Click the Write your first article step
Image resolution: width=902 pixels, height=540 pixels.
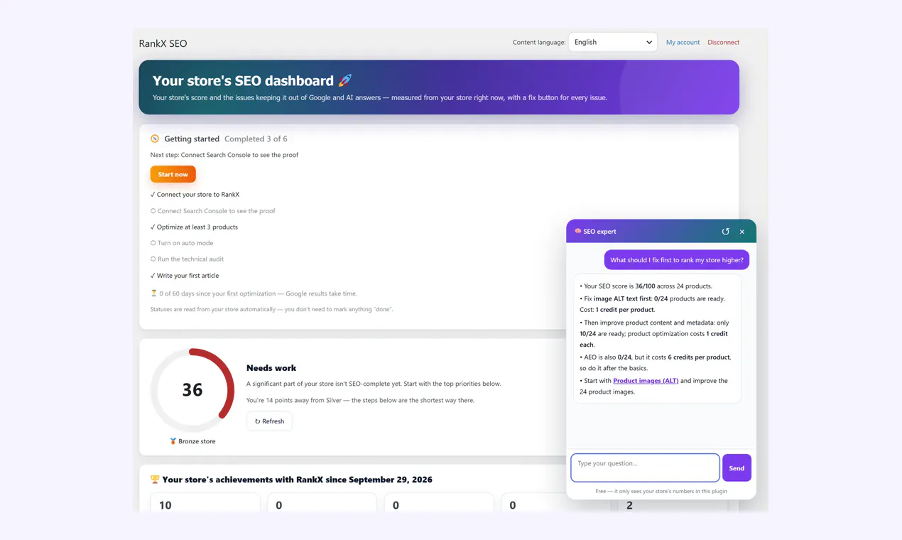(185, 276)
